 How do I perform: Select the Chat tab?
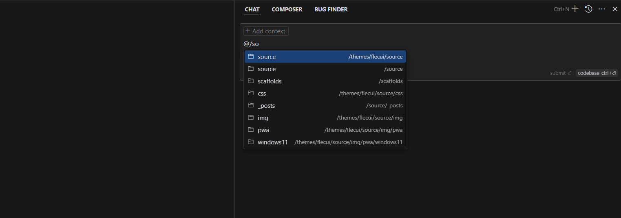pos(252,9)
